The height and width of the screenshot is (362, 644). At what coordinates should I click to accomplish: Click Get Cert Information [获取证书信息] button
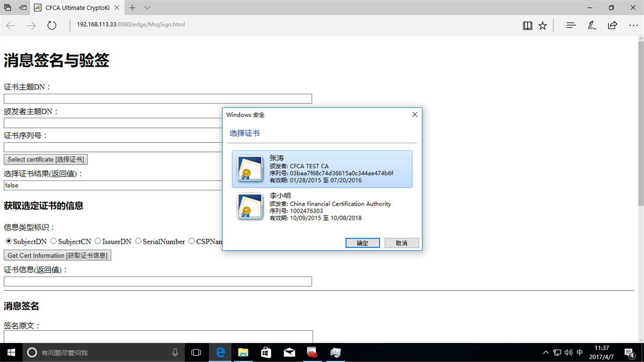(57, 256)
